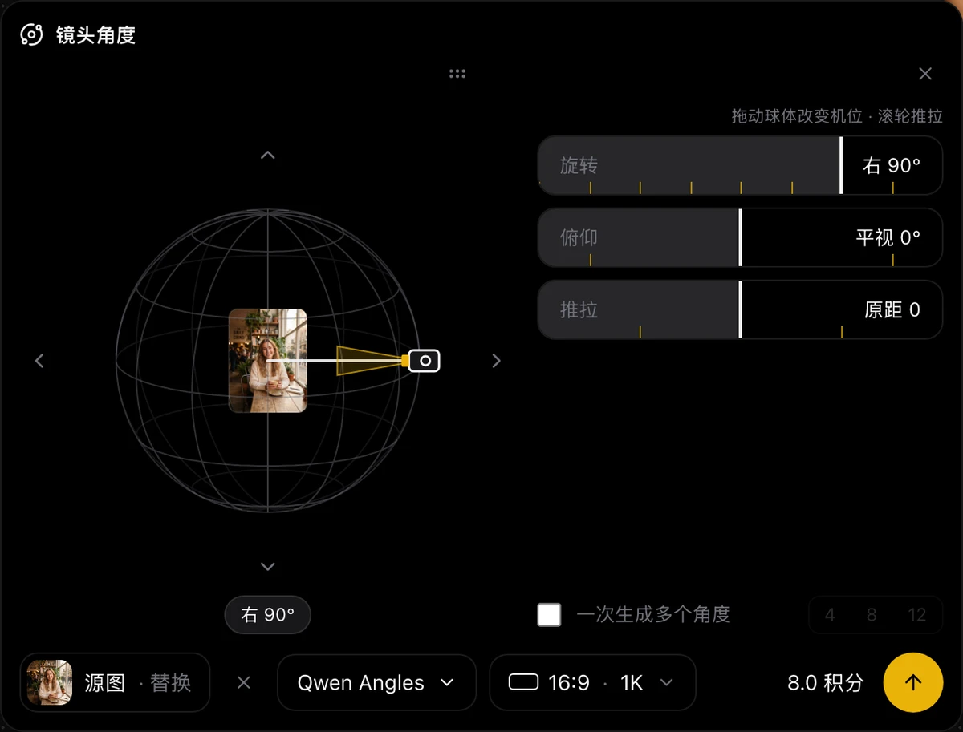Open the Qwen Angles model dropdown
This screenshot has width=963, height=732.
(376, 683)
